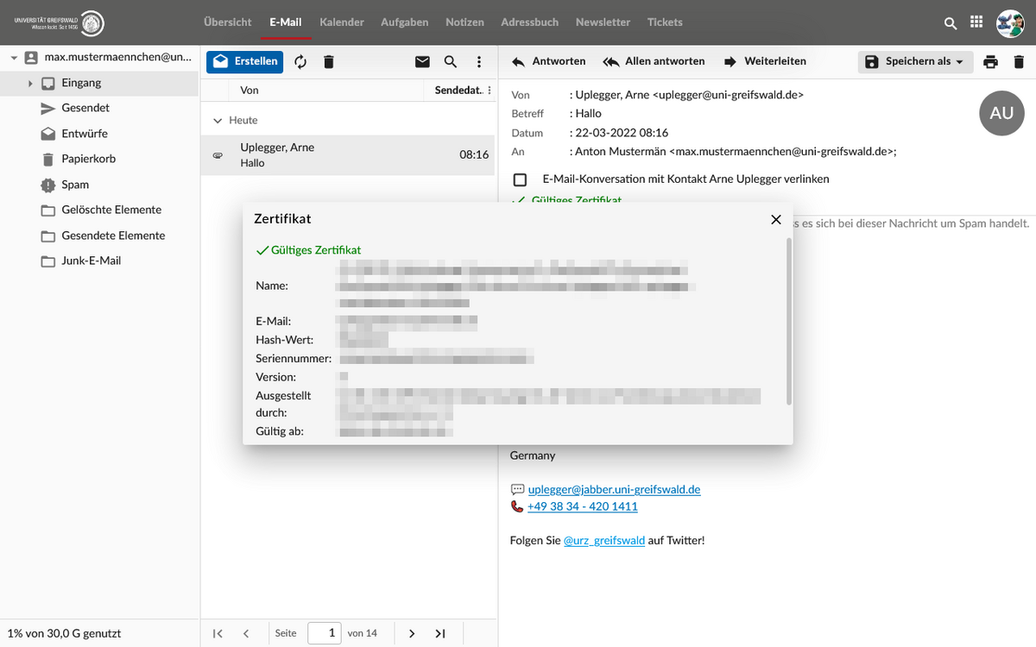Close the Zertifikat dialog
Viewport: 1036px width, 647px height.
775,220
